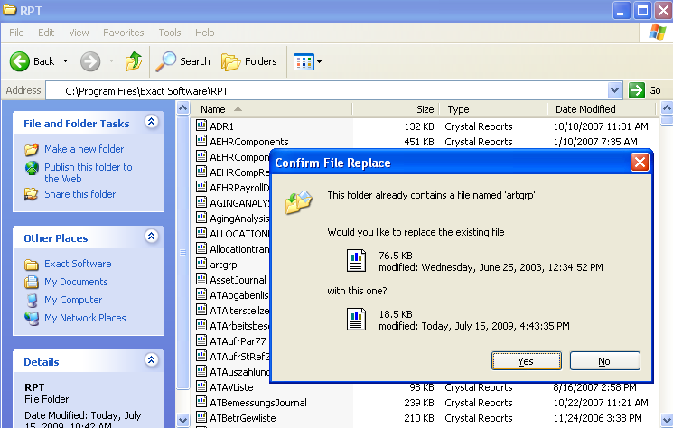Click the existing 76.5 KB file icon

(x=356, y=261)
